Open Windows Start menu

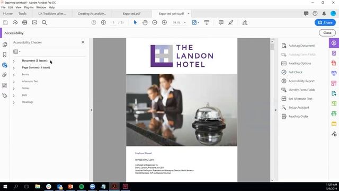pos(5,186)
